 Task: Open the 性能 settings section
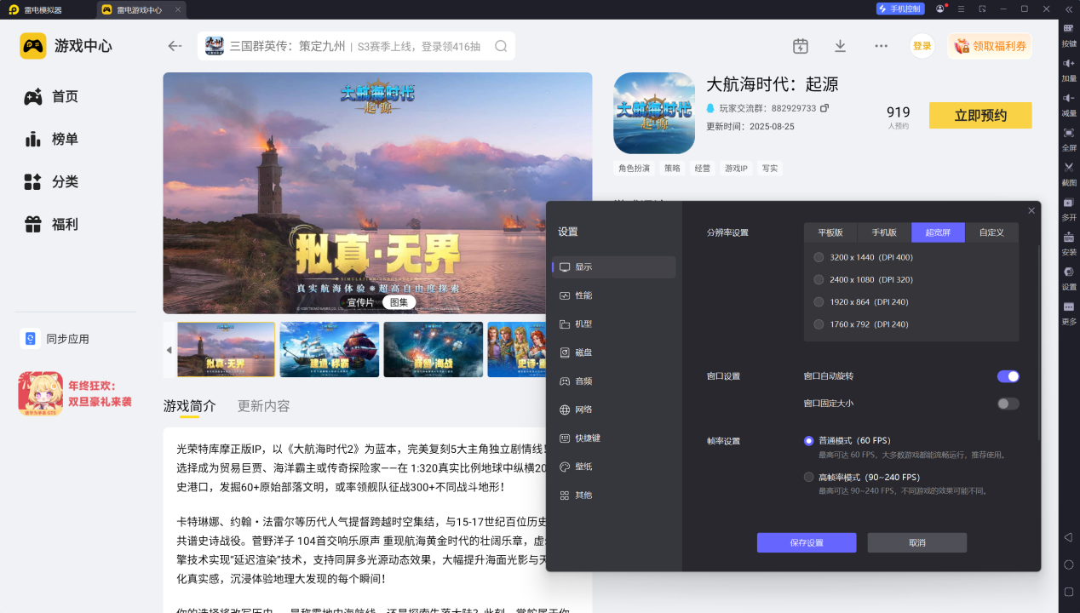pos(583,295)
